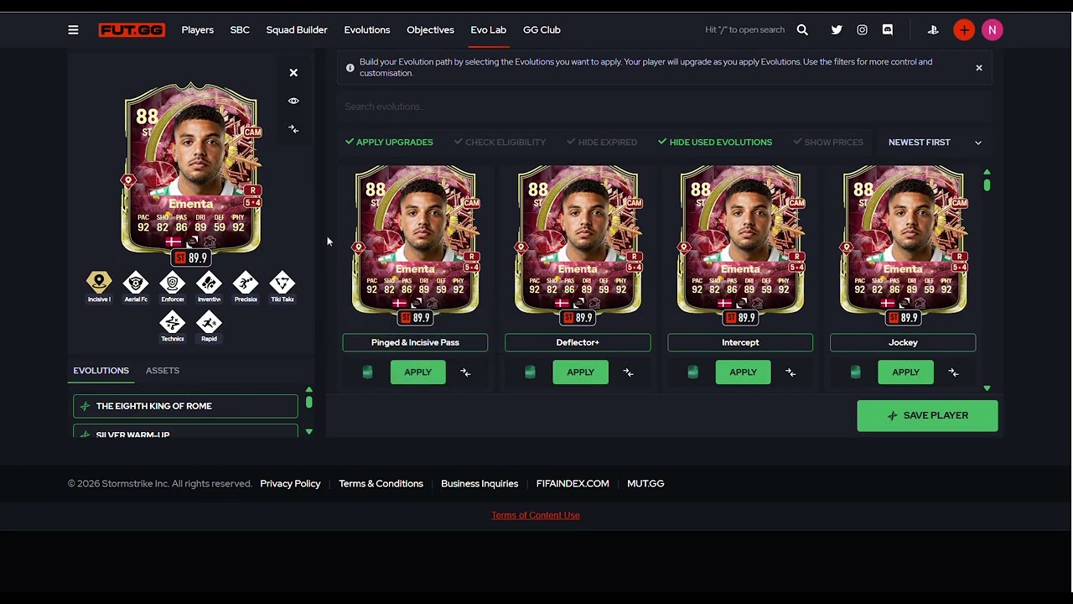Close the selected player panel

tap(293, 73)
